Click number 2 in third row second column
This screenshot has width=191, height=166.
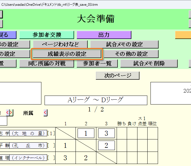[86, 158]
